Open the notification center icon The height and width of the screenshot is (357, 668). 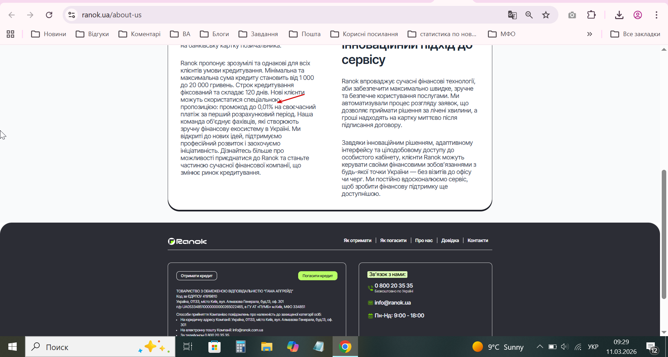(652, 347)
